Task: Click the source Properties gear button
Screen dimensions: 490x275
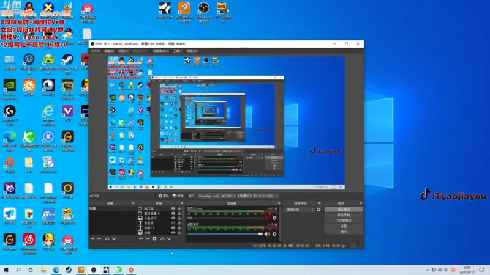Action: pyautogui.click(x=164, y=196)
